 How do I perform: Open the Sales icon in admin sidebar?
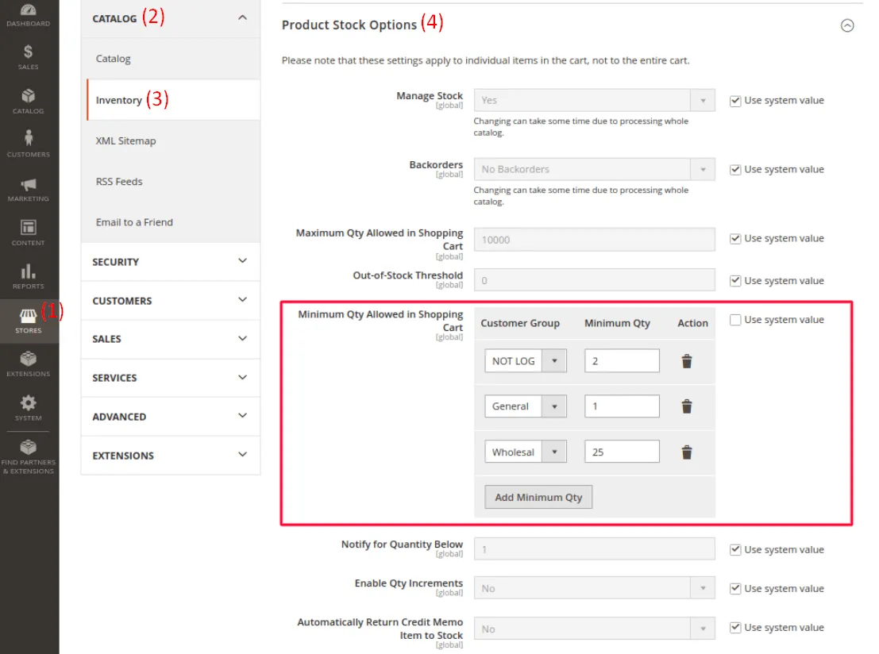(29, 56)
